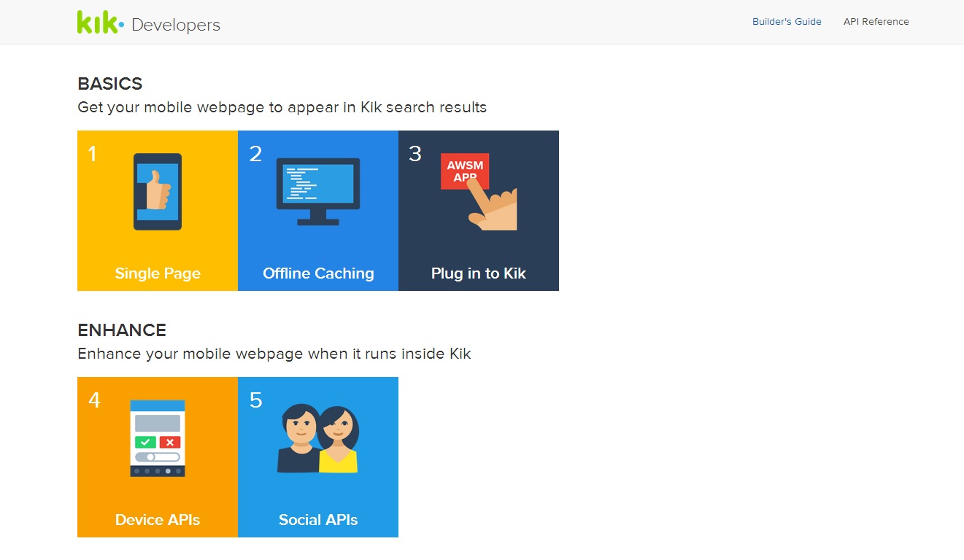This screenshot has width=964, height=560.
Task: Click the number 3 on the navy tile
Action: click(415, 154)
